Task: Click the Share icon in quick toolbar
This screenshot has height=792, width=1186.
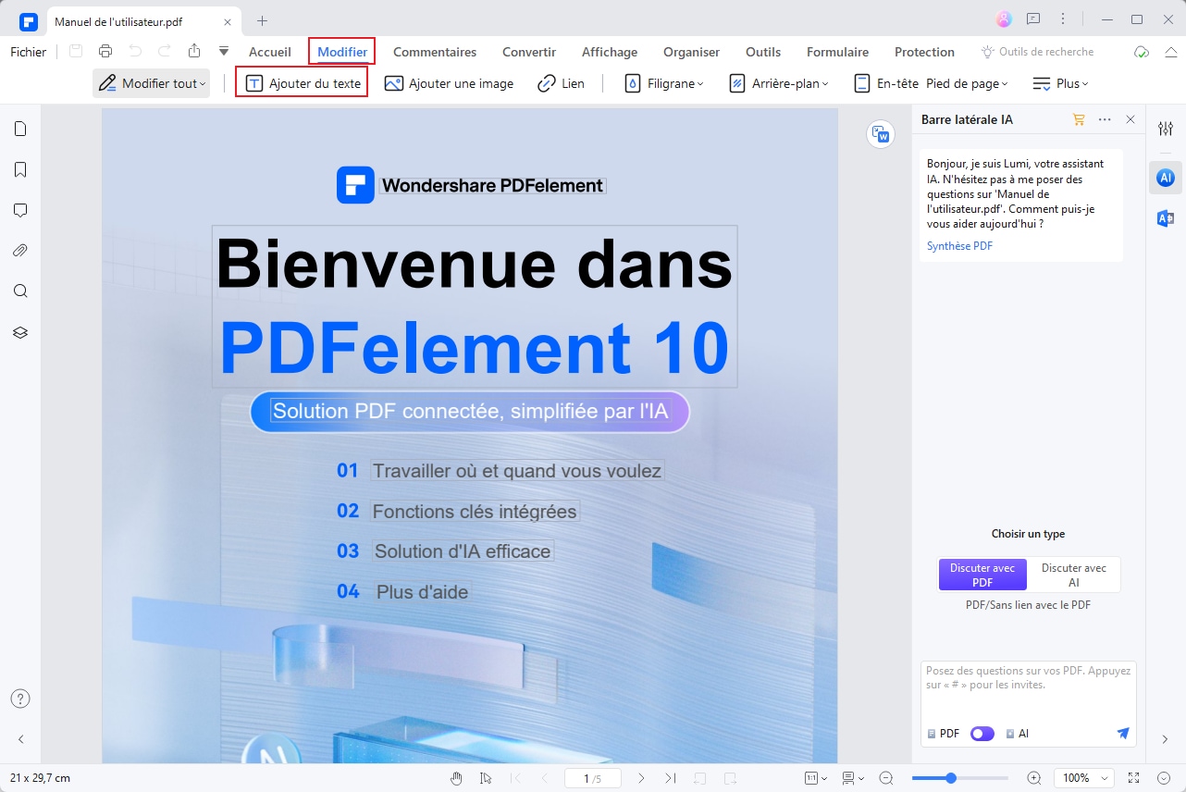Action: 193,52
